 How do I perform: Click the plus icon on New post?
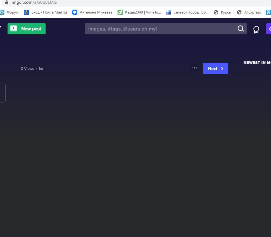14,29
